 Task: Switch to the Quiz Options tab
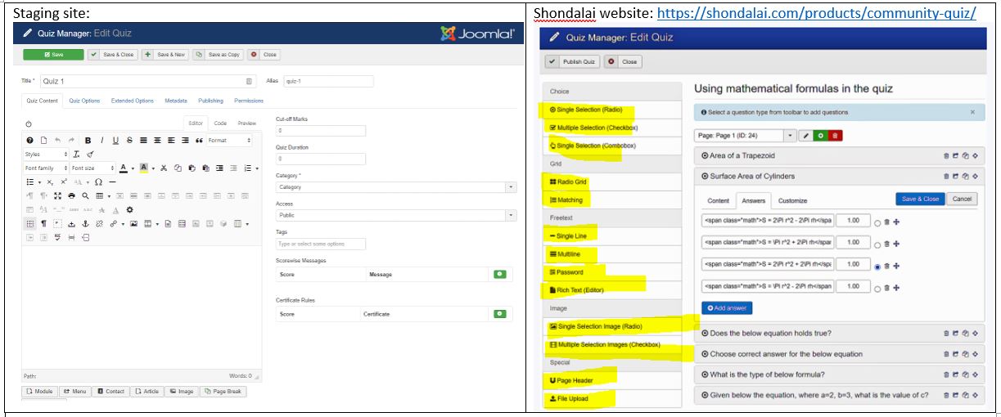pyautogui.click(x=84, y=101)
